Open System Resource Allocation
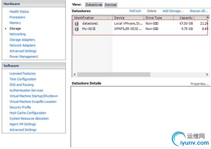The image size is (211, 149). (x=29, y=119)
